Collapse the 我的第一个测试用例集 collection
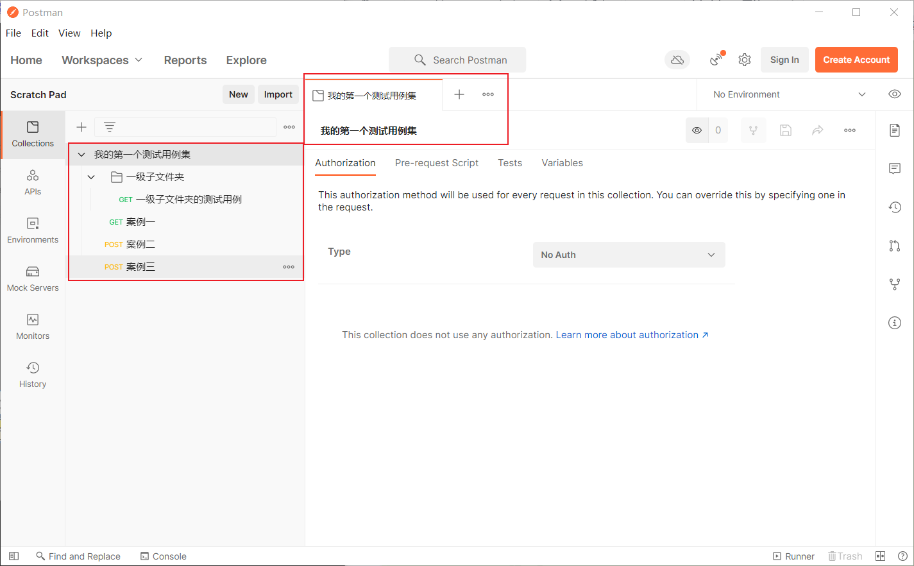 pyautogui.click(x=81, y=155)
